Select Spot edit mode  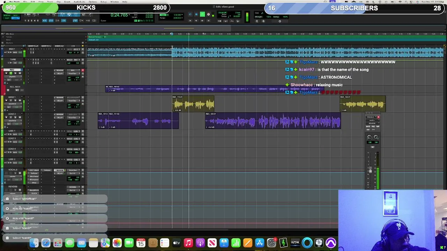tap(15, 15)
